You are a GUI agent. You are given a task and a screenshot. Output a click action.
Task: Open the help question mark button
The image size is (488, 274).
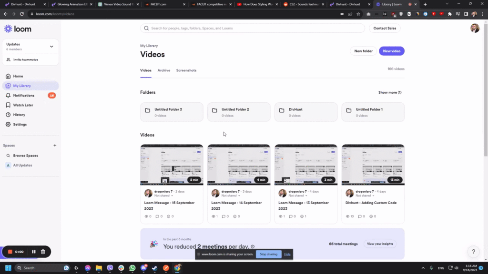click(x=473, y=252)
